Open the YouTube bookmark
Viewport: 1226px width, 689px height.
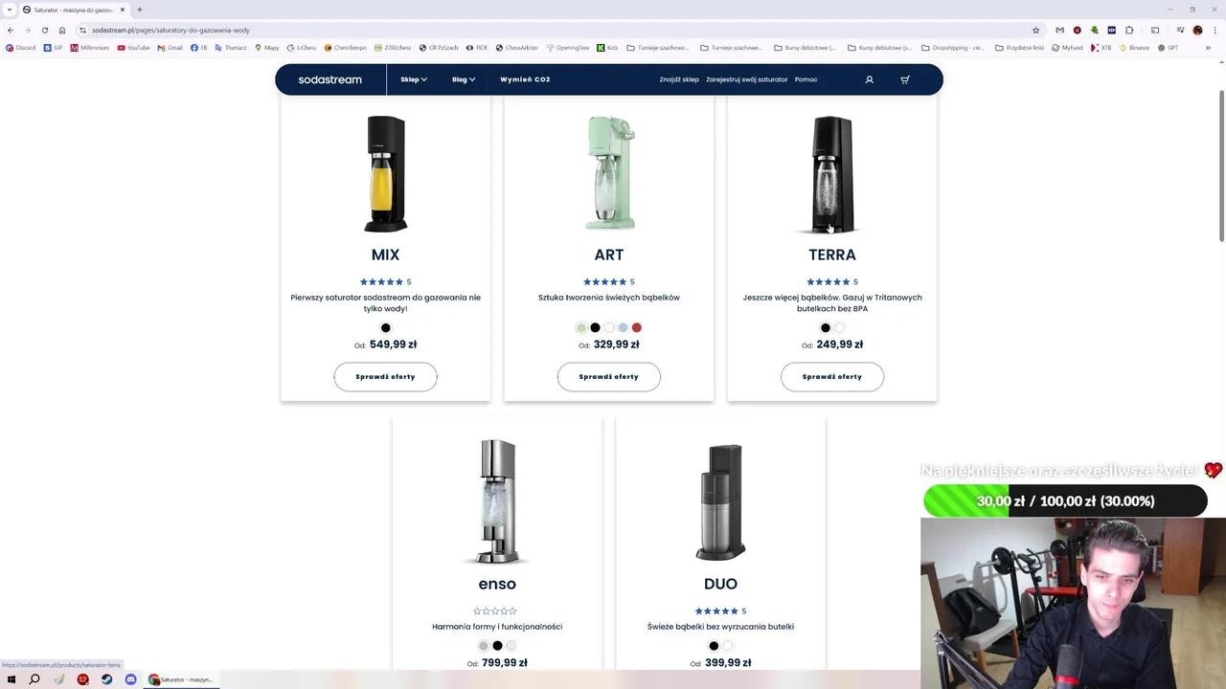(133, 48)
